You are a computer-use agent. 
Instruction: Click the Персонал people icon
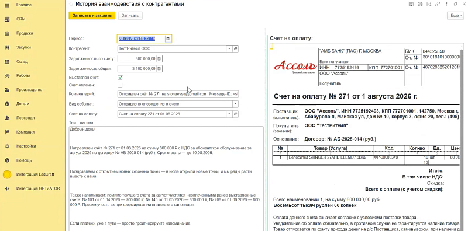7,118
